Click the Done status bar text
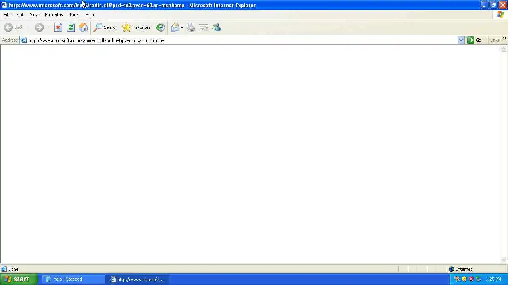The height and width of the screenshot is (285, 508). click(13, 269)
